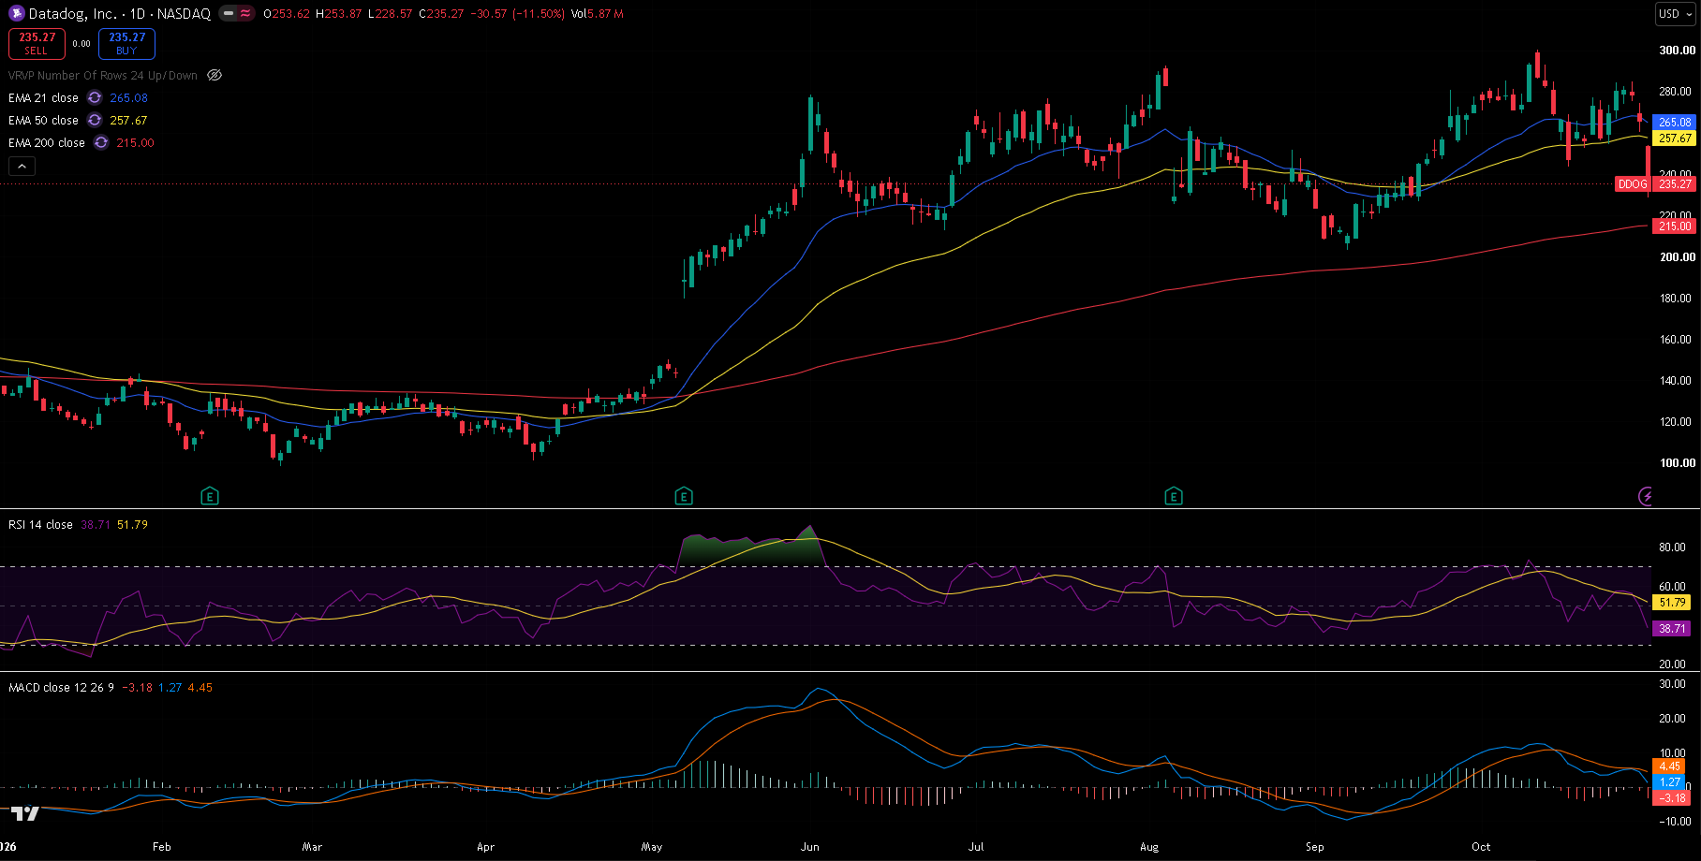This screenshot has width=1701, height=861.
Task: Open the earnings marker near February
Action: [210, 496]
